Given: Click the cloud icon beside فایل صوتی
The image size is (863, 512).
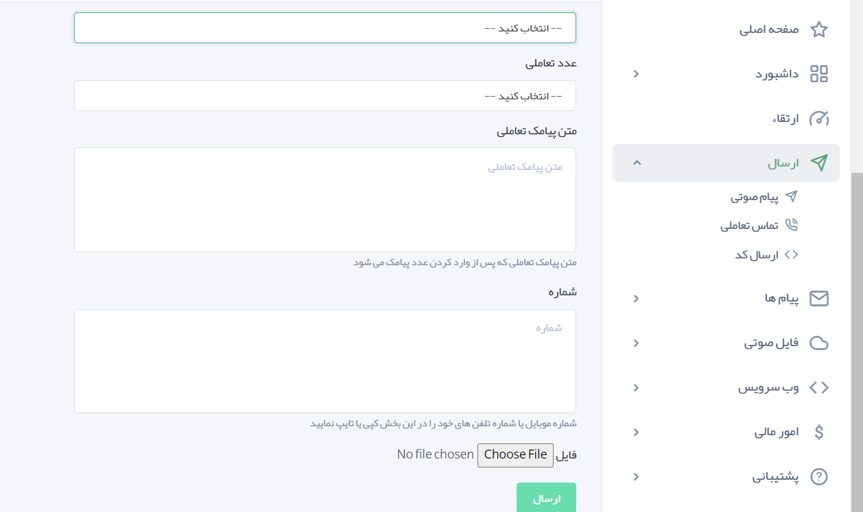Looking at the screenshot, I should tap(819, 343).
